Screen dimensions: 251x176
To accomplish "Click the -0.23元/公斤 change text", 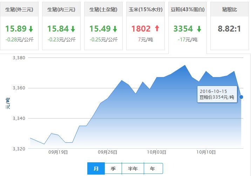I will point(62,40).
